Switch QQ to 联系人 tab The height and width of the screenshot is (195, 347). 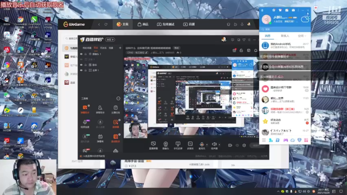(x=285, y=36)
